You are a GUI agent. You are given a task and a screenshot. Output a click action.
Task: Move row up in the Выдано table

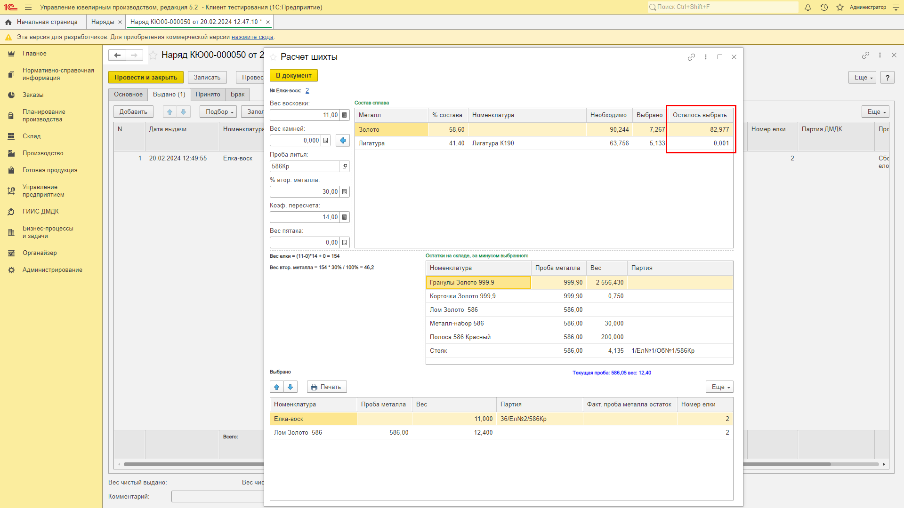(170, 112)
